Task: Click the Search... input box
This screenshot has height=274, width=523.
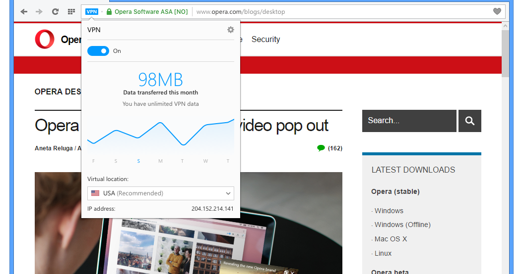Action: [409, 121]
